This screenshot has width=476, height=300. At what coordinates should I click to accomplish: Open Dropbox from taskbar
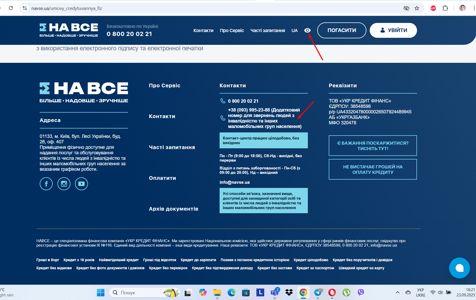coord(289,292)
